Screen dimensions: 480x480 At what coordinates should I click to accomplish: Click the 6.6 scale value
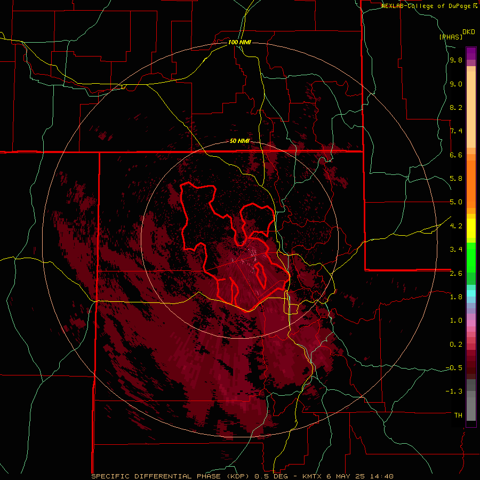[456, 155]
